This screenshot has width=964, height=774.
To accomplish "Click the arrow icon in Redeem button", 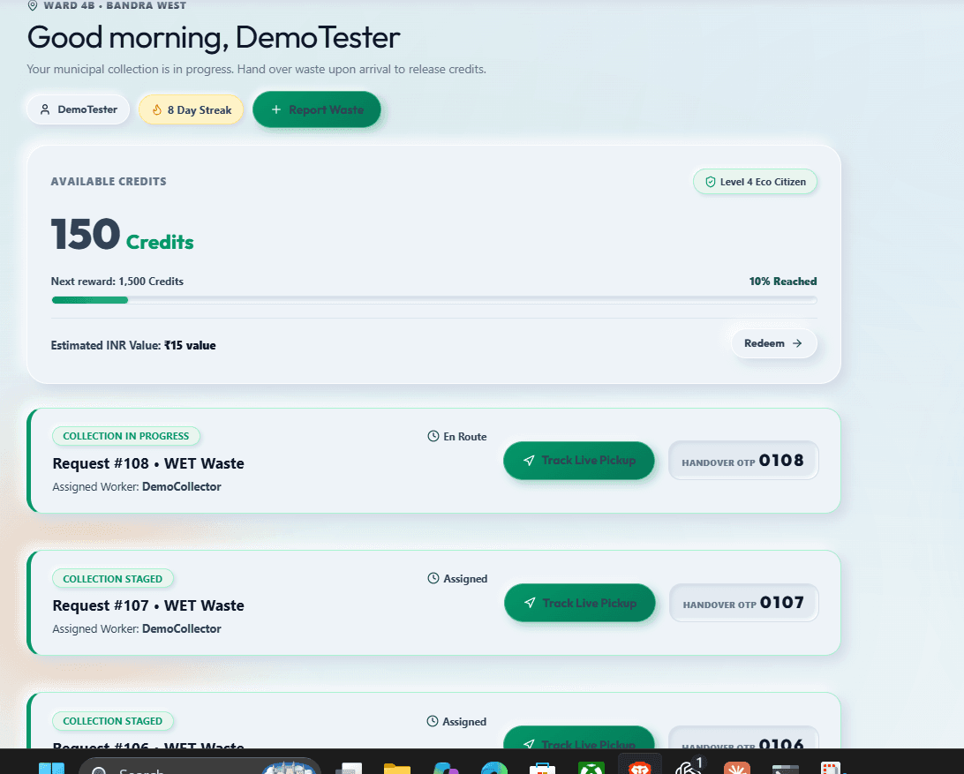I will (797, 343).
